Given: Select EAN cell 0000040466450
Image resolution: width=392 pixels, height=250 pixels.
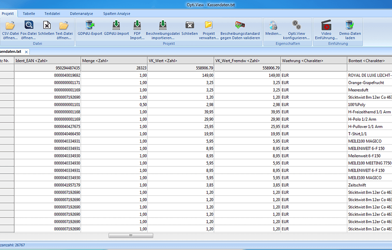Looking at the screenshot, I should tap(48, 134).
